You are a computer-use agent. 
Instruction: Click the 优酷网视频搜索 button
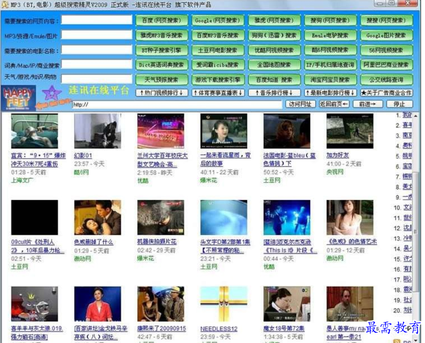point(274,50)
